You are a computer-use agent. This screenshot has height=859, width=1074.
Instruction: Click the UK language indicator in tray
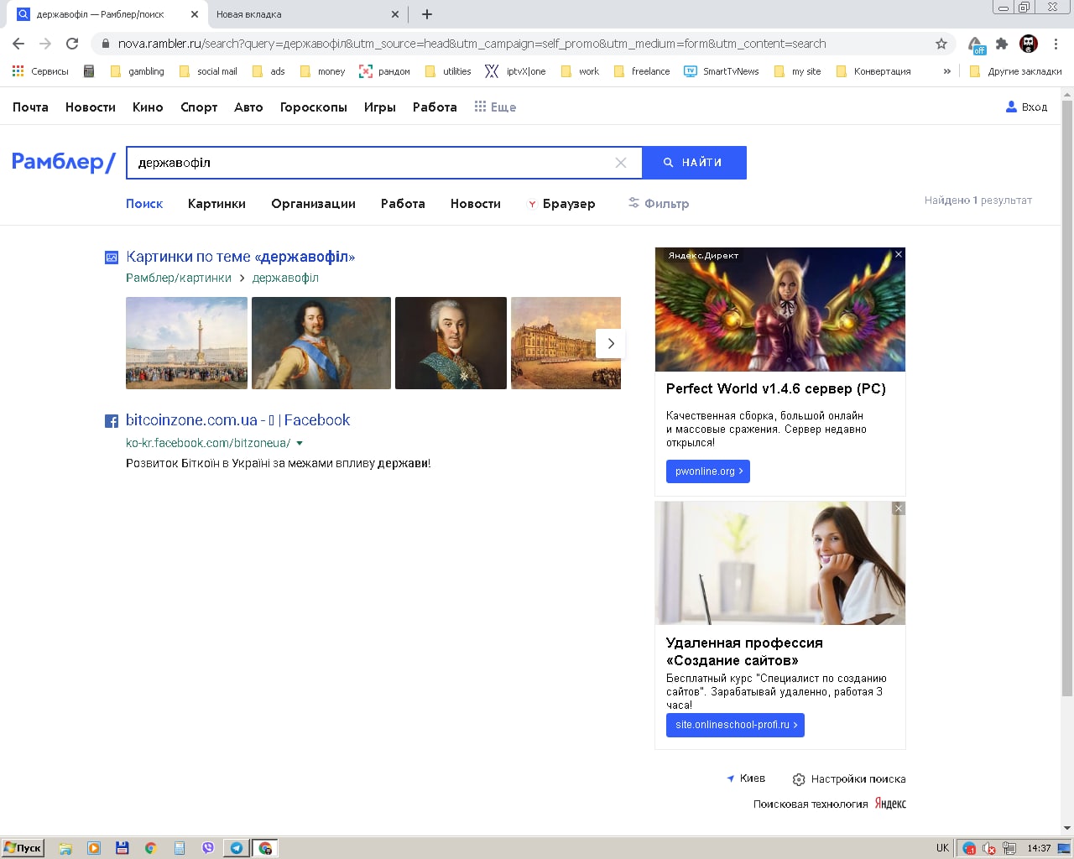coord(942,848)
